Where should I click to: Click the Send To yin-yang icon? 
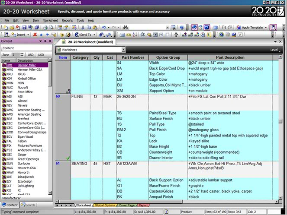tap(77, 35)
